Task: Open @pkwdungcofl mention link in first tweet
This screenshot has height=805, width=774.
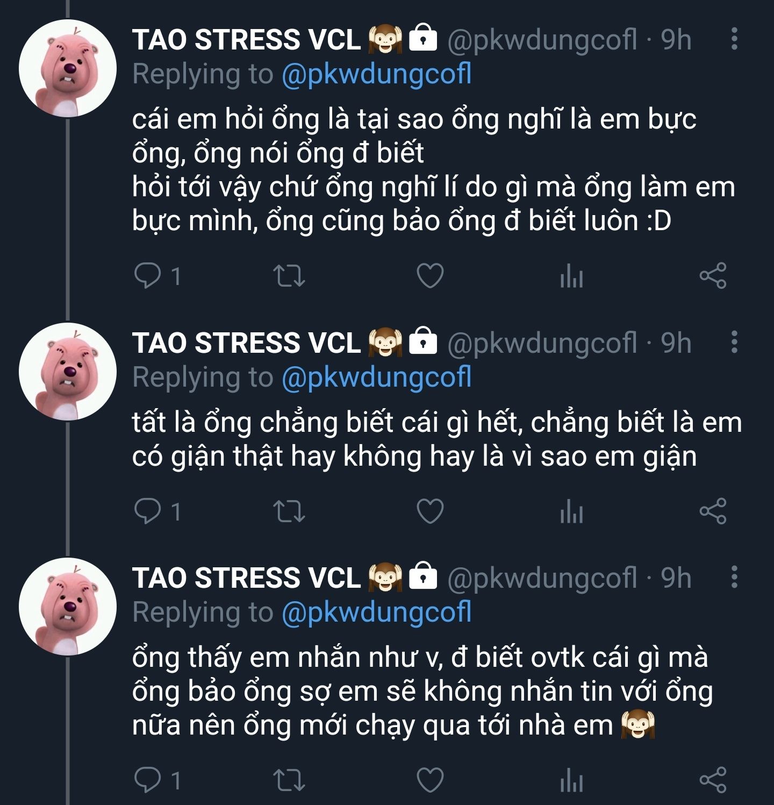Action: [377, 74]
